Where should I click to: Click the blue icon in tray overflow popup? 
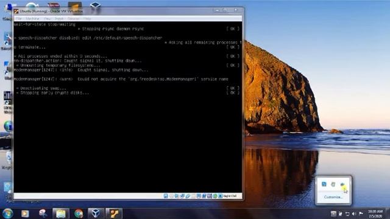(324, 184)
